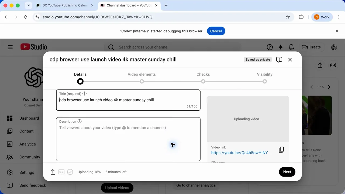Click Go to channel analytics
Viewport: 345px width, 194px height.
click(196, 185)
